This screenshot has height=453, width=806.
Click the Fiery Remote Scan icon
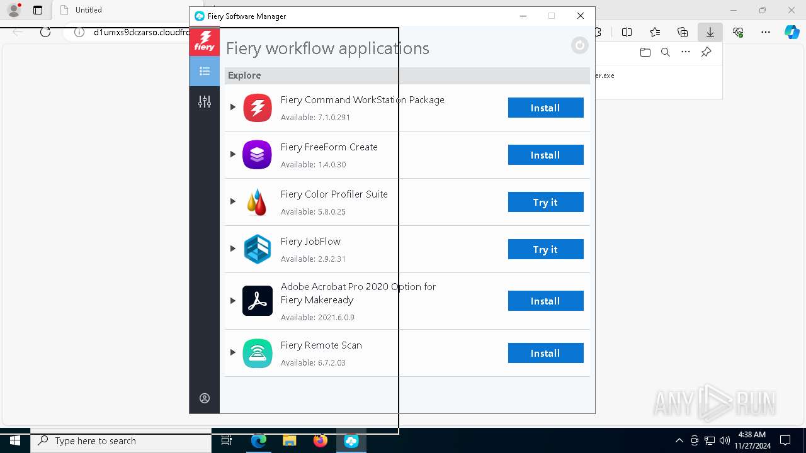[258, 353]
